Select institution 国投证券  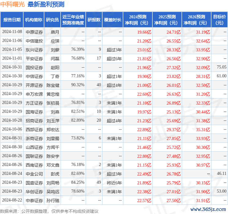tap(34, 68)
